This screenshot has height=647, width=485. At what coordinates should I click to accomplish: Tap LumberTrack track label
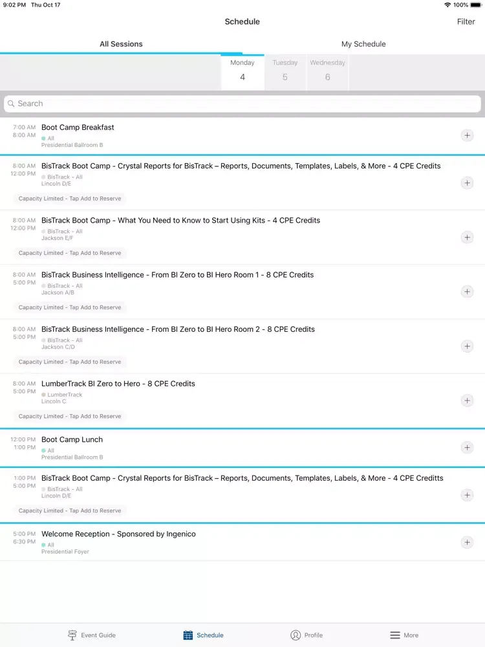(x=65, y=395)
